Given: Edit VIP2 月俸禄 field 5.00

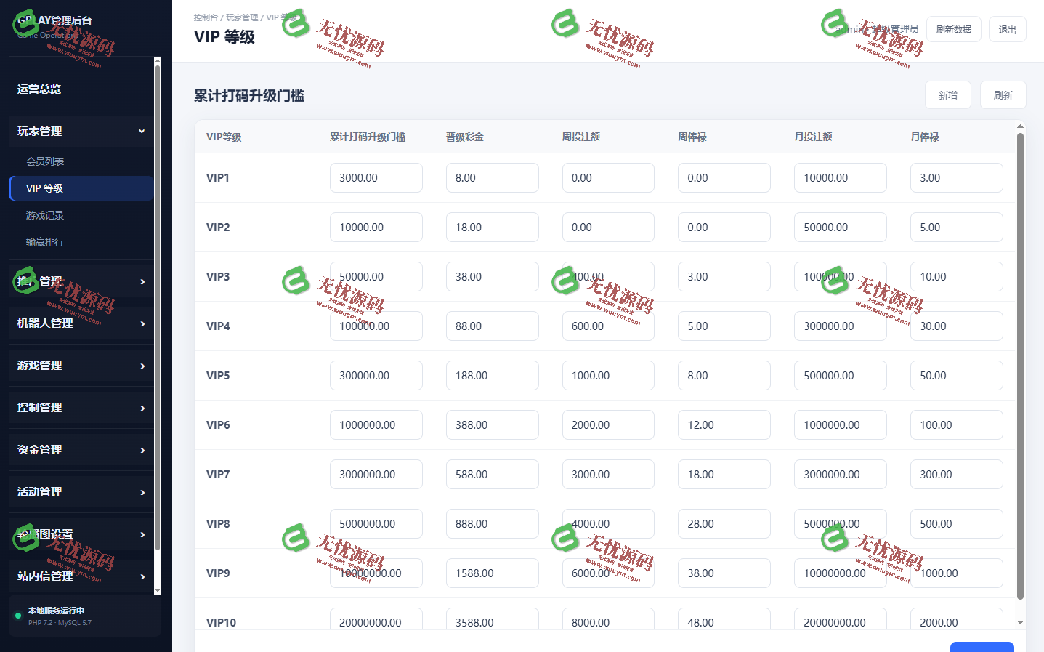Looking at the screenshot, I should point(956,227).
